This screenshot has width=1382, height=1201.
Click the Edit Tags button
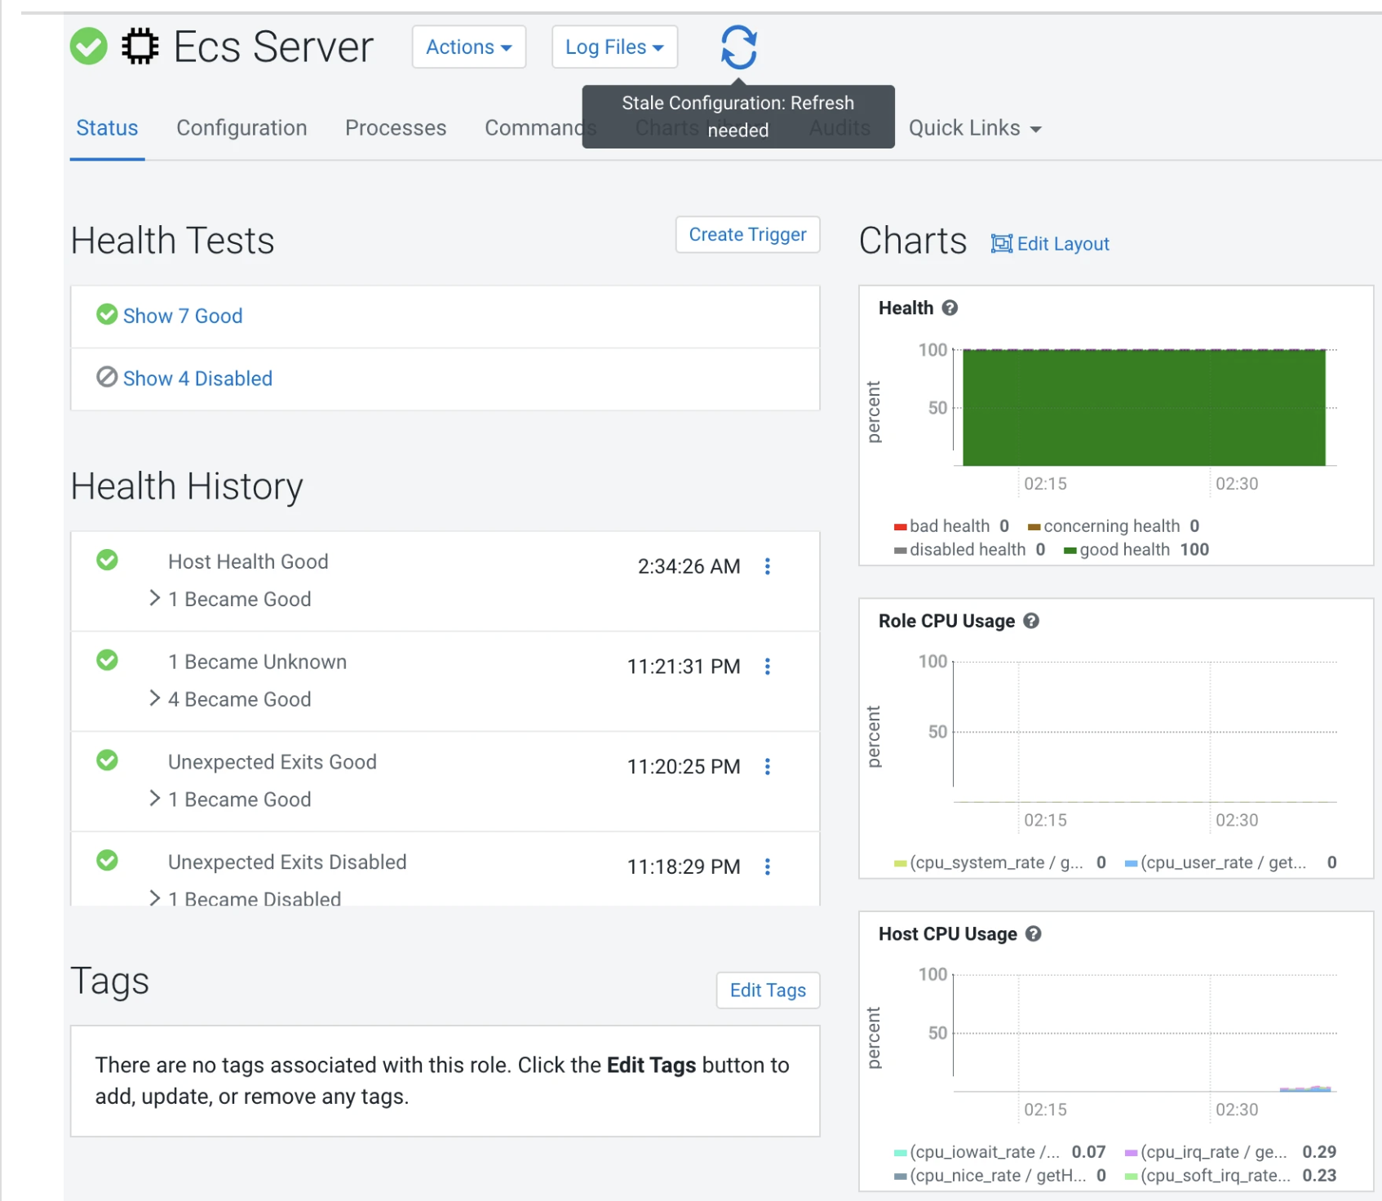click(768, 990)
